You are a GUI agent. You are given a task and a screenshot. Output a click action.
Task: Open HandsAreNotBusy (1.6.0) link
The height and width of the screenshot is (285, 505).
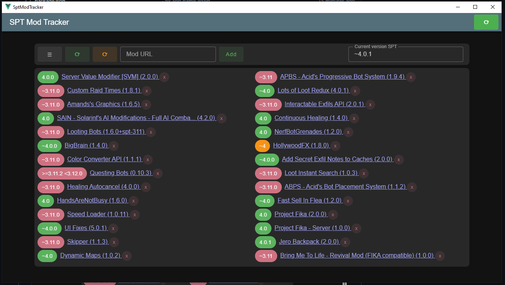(92, 200)
